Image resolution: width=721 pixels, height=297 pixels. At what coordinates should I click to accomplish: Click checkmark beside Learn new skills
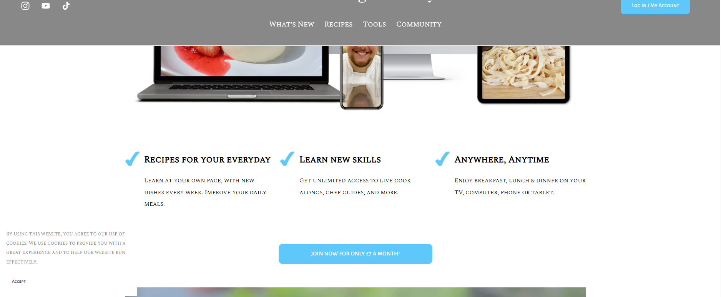point(287,159)
